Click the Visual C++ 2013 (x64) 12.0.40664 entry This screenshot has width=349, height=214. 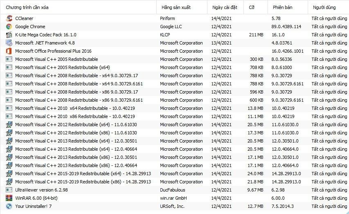pos(76,149)
